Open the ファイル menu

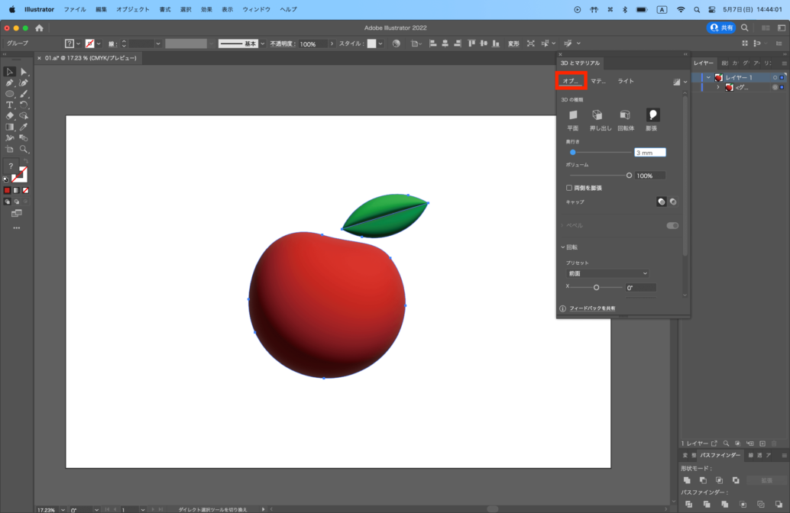click(75, 9)
